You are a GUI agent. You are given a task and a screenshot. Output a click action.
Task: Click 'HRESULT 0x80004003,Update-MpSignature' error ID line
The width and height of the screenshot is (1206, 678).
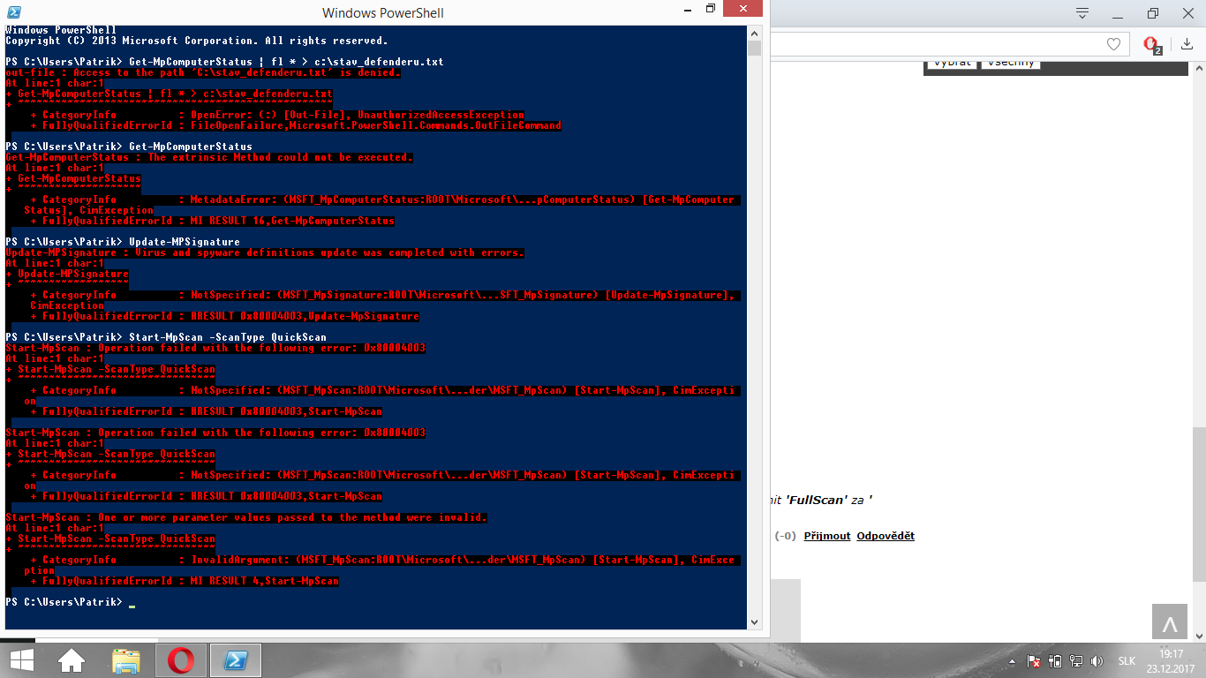(224, 316)
